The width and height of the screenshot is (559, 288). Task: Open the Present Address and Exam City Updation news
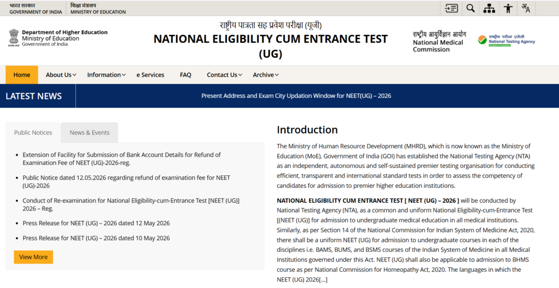click(x=296, y=96)
